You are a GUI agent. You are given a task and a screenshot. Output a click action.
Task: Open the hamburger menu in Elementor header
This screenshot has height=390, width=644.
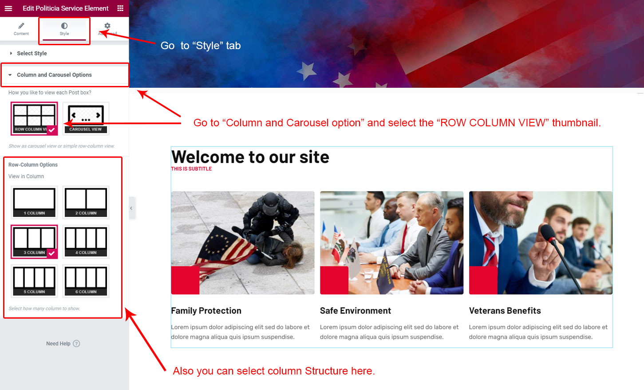click(x=8, y=8)
